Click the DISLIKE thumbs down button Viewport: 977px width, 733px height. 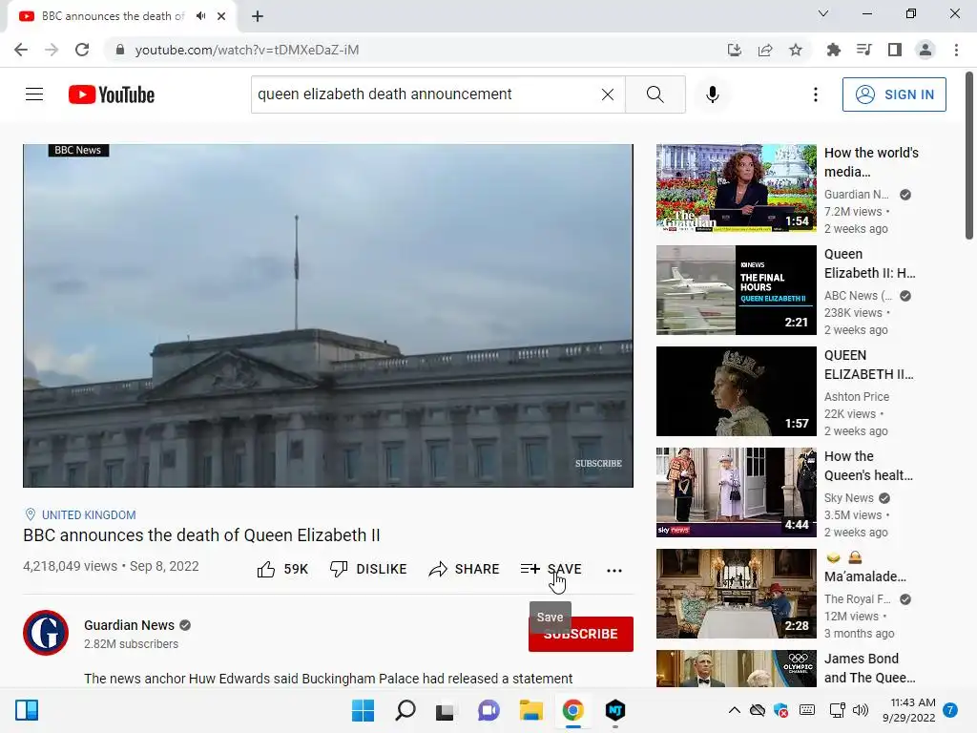point(368,569)
